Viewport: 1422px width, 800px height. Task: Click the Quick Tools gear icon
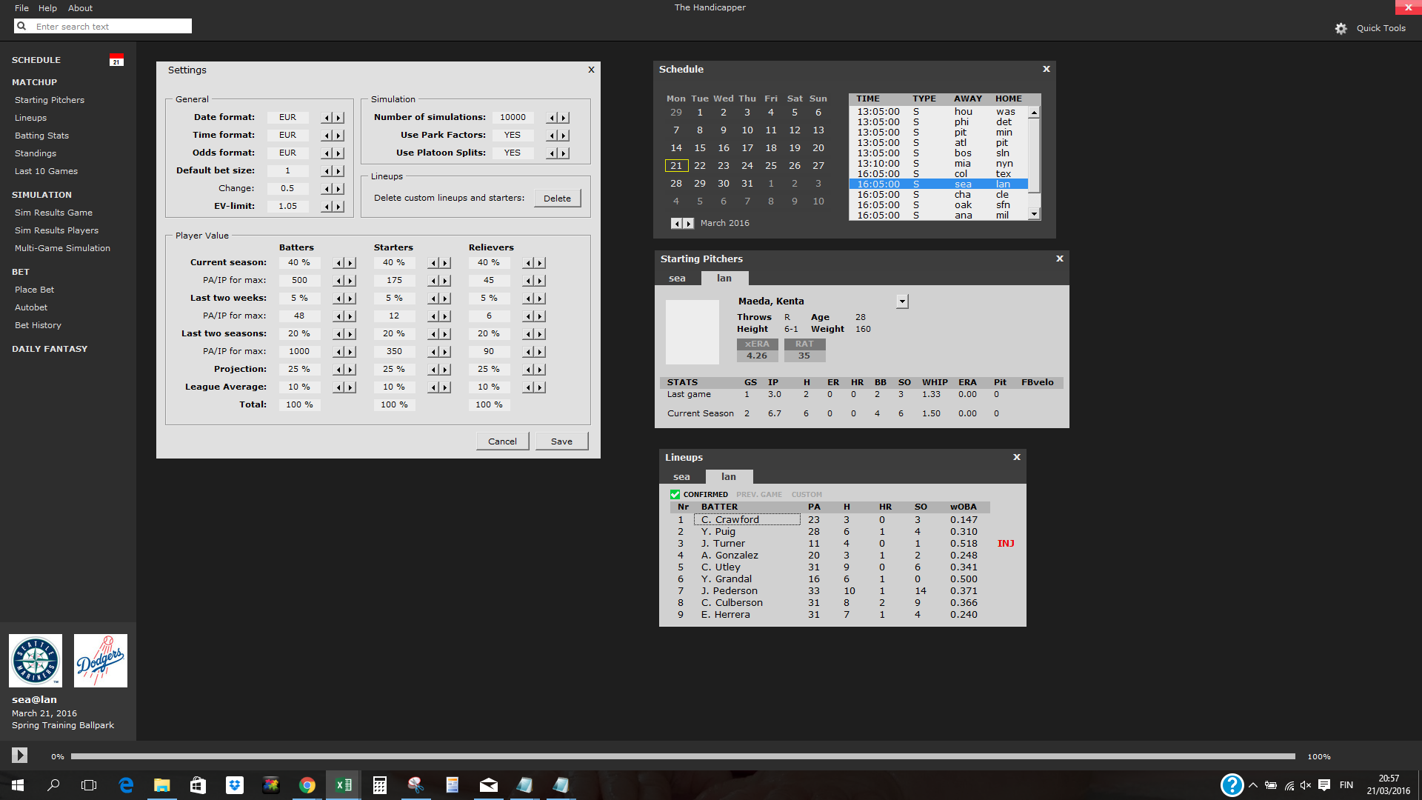[1341, 28]
